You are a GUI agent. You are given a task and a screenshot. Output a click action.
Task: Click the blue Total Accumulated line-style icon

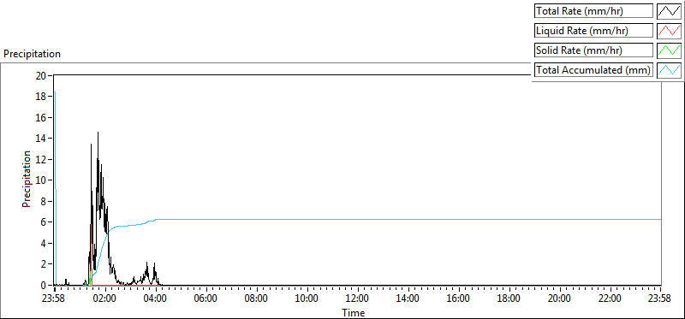[669, 70]
